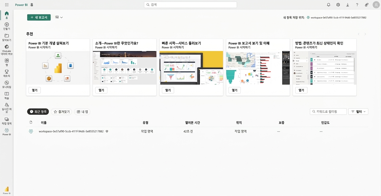The height and width of the screenshot is (196, 381).
Task: Click the 민감도 column header
Action: click(325, 123)
